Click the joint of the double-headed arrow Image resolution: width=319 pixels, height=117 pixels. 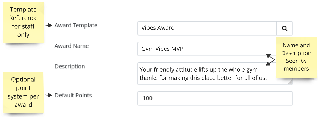[x=275, y=60]
